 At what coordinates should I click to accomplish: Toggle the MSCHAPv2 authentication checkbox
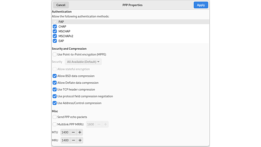[x=55, y=36]
